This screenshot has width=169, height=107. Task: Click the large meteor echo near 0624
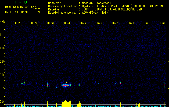pyautogui.click(x=66, y=85)
